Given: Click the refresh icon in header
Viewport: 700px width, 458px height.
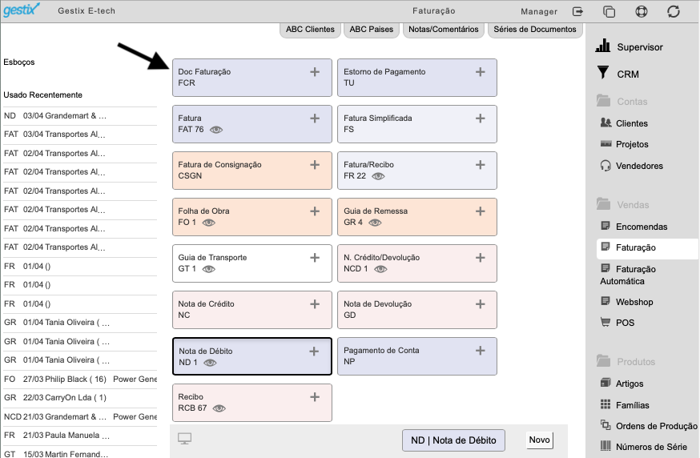Looking at the screenshot, I should pos(674,11).
